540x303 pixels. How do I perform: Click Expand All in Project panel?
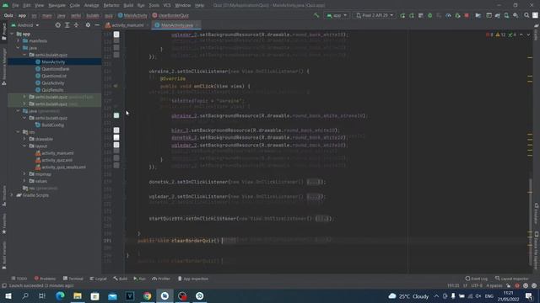(x=67, y=25)
